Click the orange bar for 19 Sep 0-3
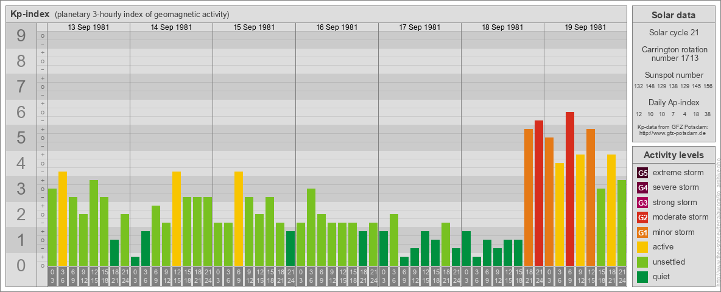Screen dimensions: 721x292 pyautogui.click(x=549, y=201)
